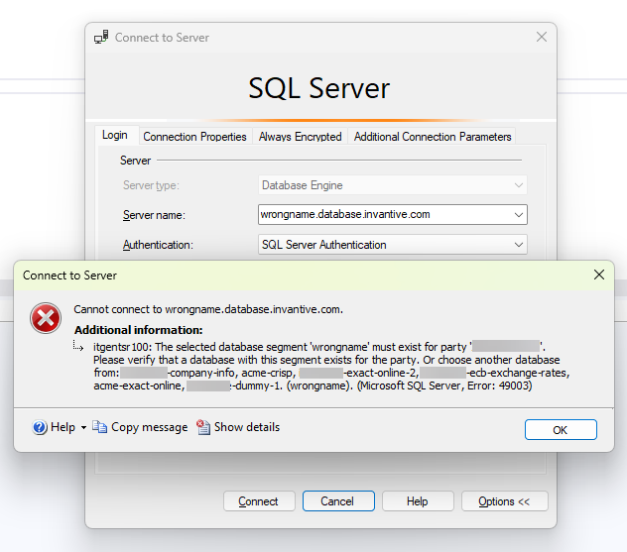Click OK in the error dialog

(x=561, y=430)
